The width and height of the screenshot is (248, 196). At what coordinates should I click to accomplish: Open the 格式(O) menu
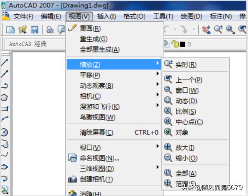(134, 16)
